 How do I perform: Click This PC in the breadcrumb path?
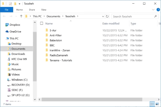pyautogui.click(x=38, y=17)
